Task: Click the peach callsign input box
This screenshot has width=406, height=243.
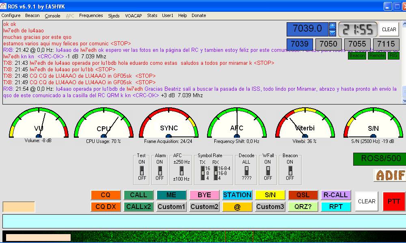Action: coord(19,207)
